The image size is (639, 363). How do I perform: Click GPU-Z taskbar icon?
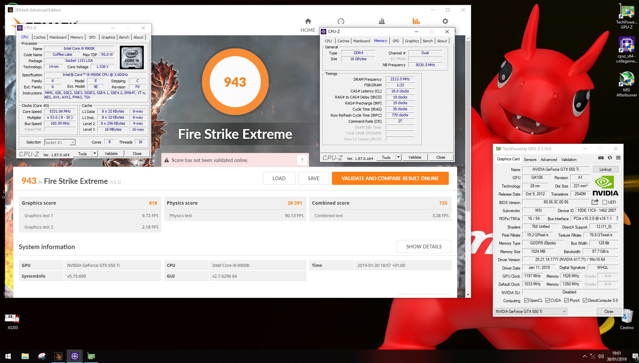pyautogui.click(x=91, y=356)
